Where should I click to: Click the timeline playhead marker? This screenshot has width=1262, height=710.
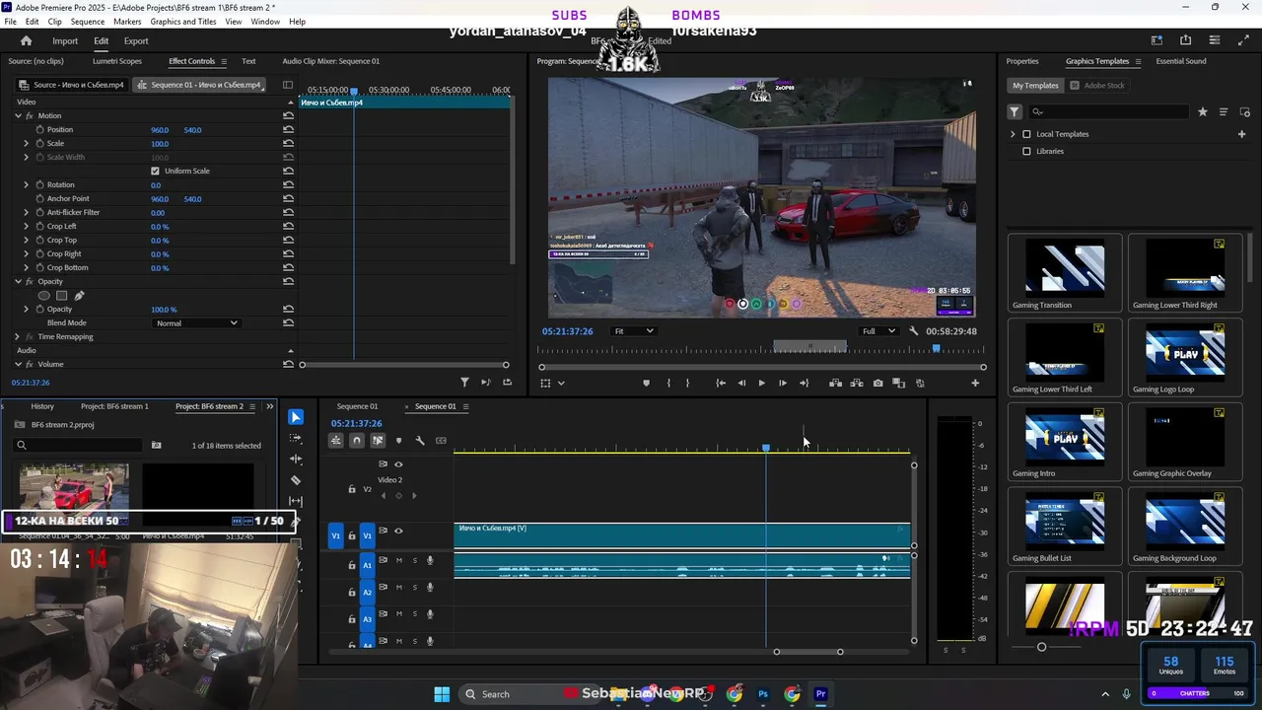point(766,448)
